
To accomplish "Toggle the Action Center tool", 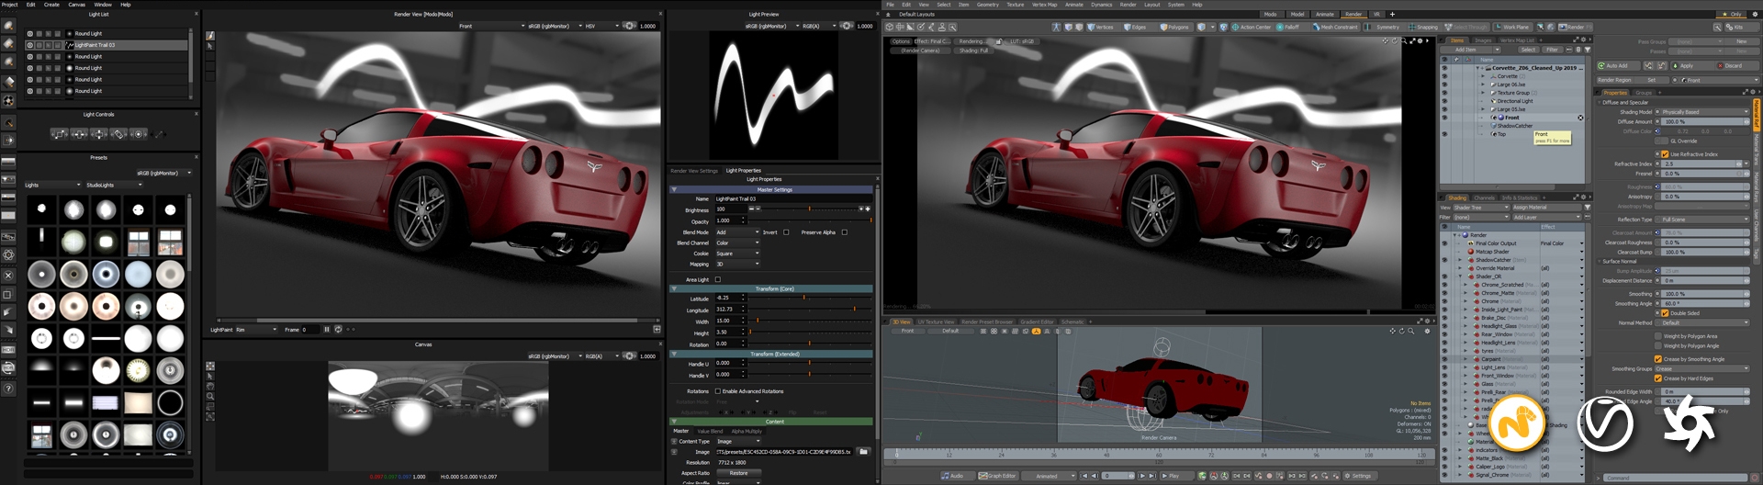I will point(1252,27).
